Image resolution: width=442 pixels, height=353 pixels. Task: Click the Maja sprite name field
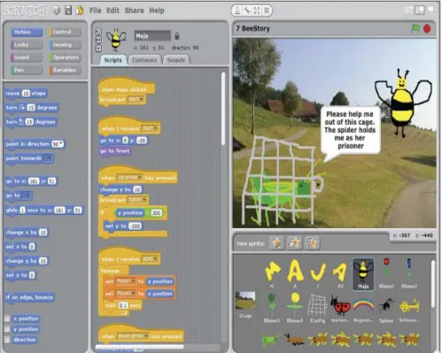click(152, 36)
